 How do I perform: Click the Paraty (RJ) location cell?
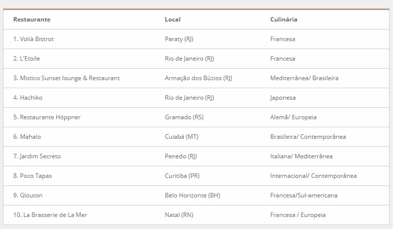tap(179, 39)
